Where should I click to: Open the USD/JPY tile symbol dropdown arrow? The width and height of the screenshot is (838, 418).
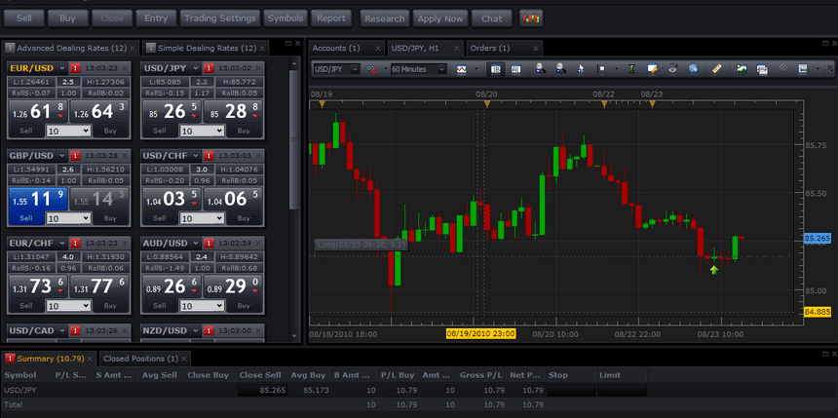click(196, 68)
